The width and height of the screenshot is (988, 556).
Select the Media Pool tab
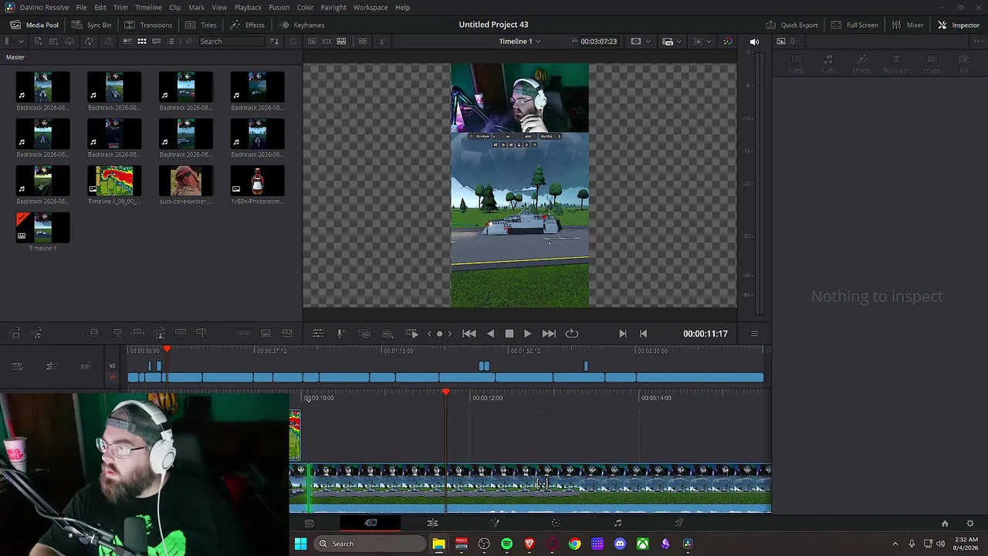(x=35, y=25)
